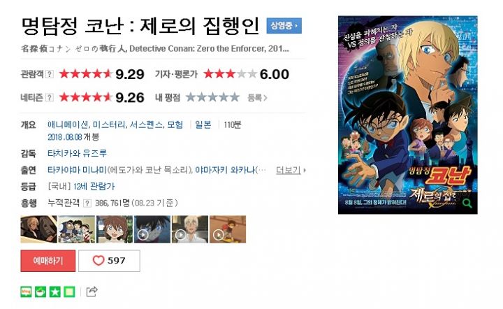503x309 pixels.
Task: Expand the cast list with 더보기
Action: pos(291,170)
